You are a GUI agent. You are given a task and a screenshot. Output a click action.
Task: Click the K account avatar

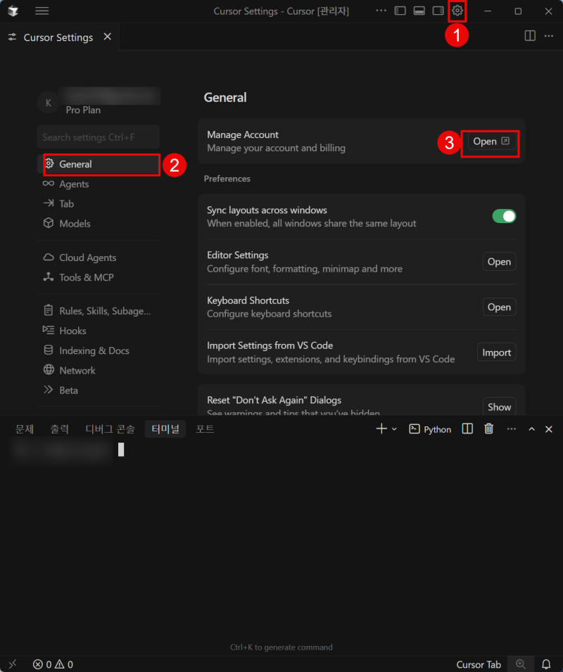tap(48, 103)
